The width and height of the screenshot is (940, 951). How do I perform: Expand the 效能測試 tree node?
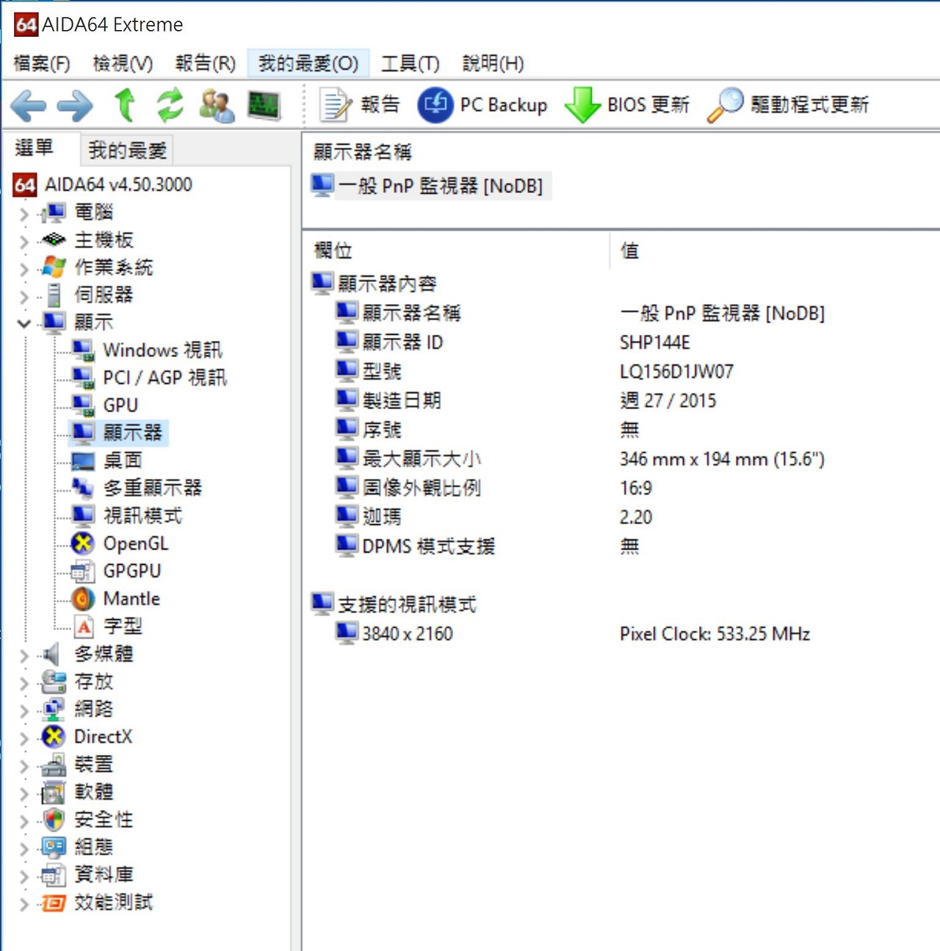24,904
